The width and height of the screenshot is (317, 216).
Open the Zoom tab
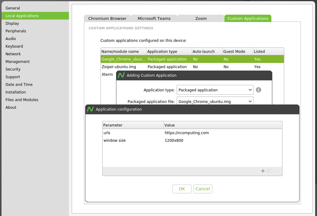click(x=201, y=18)
